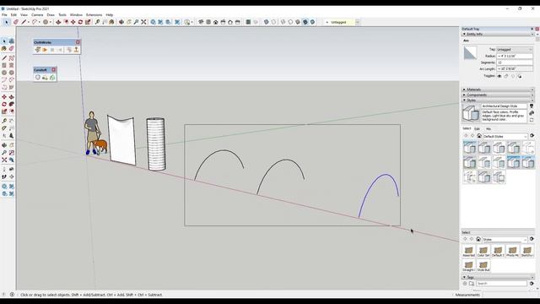Switch to the Mix tab in Styles
This screenshot has width=540, height=304.
(489, 129)
